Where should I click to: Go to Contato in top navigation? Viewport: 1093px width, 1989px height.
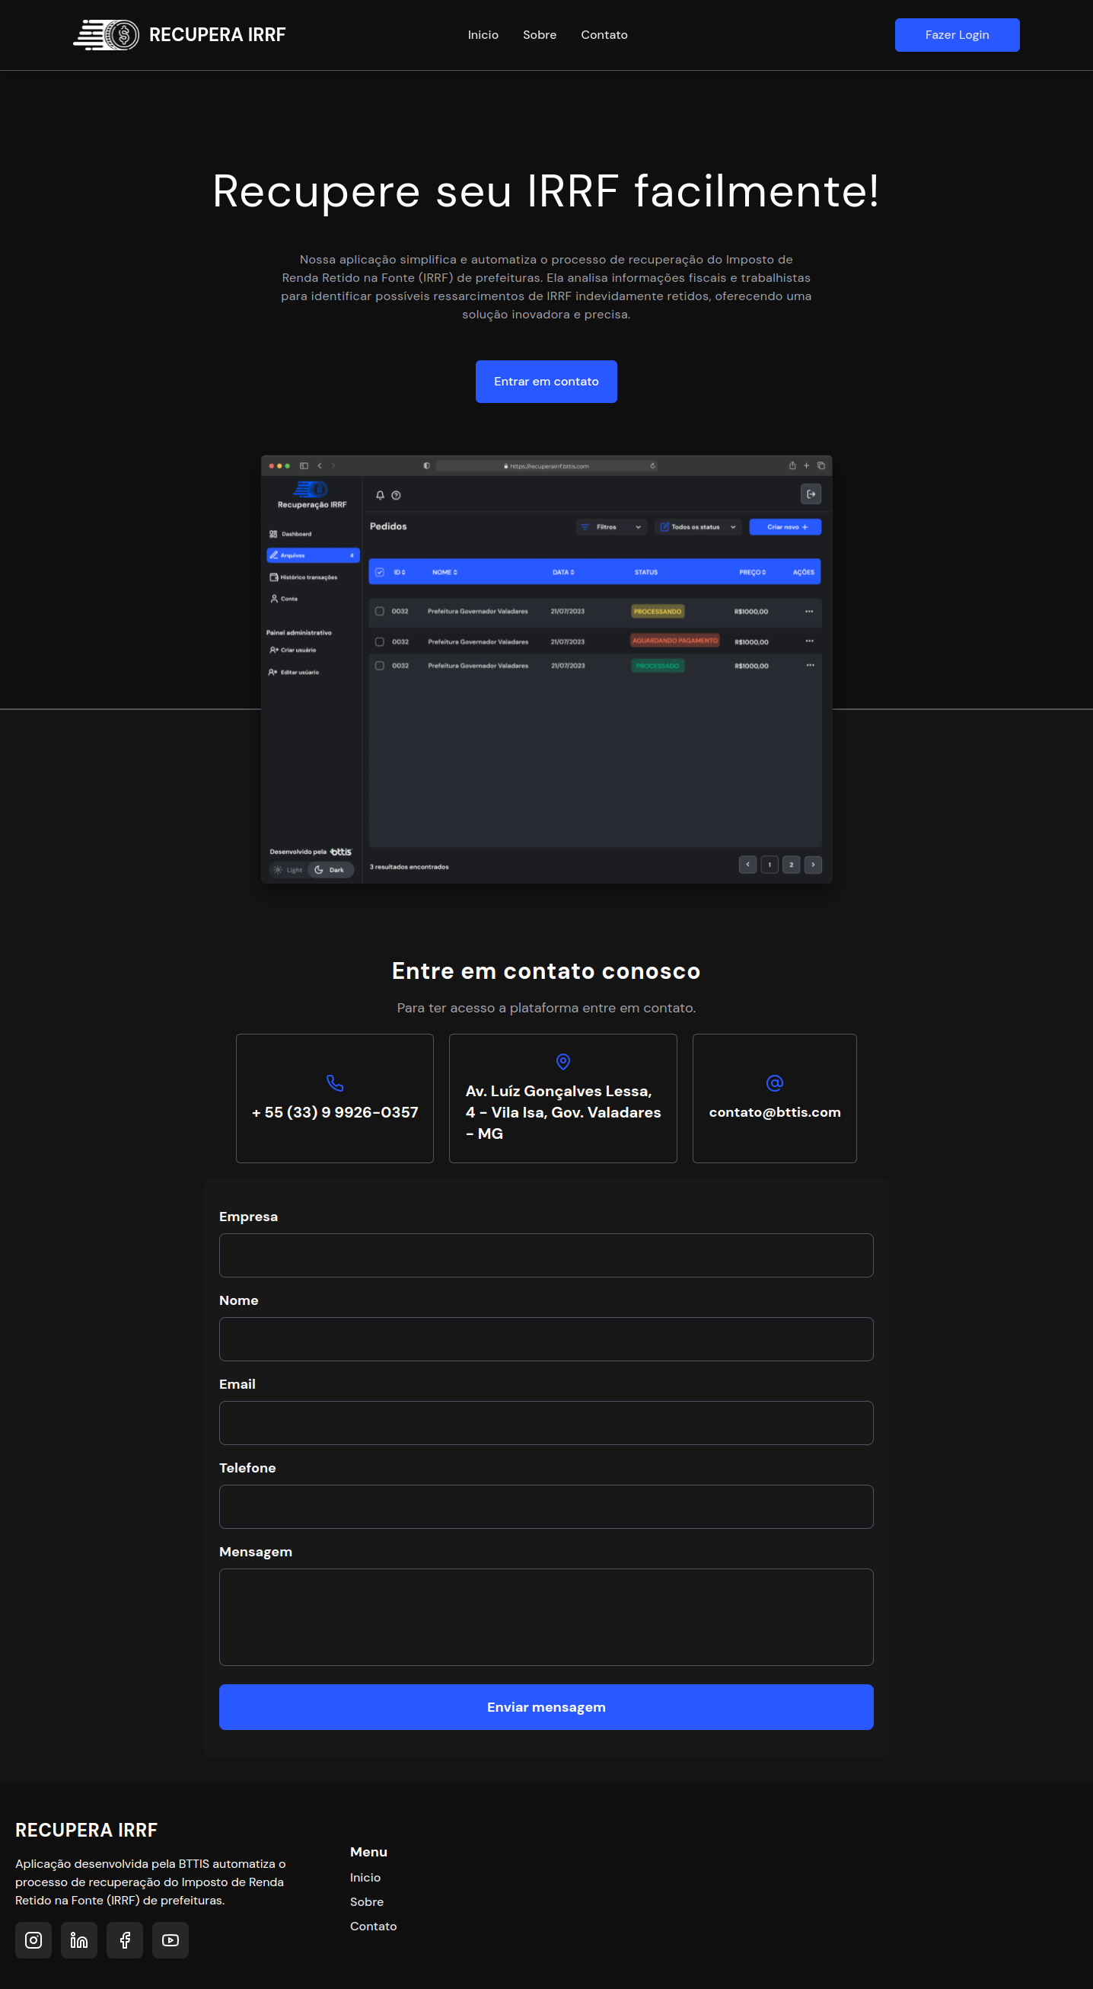[x=604, y=35]
